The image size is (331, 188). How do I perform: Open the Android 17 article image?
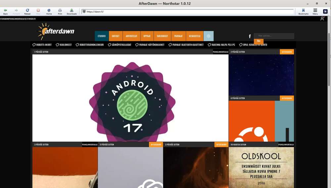click(x=130, y=98)
